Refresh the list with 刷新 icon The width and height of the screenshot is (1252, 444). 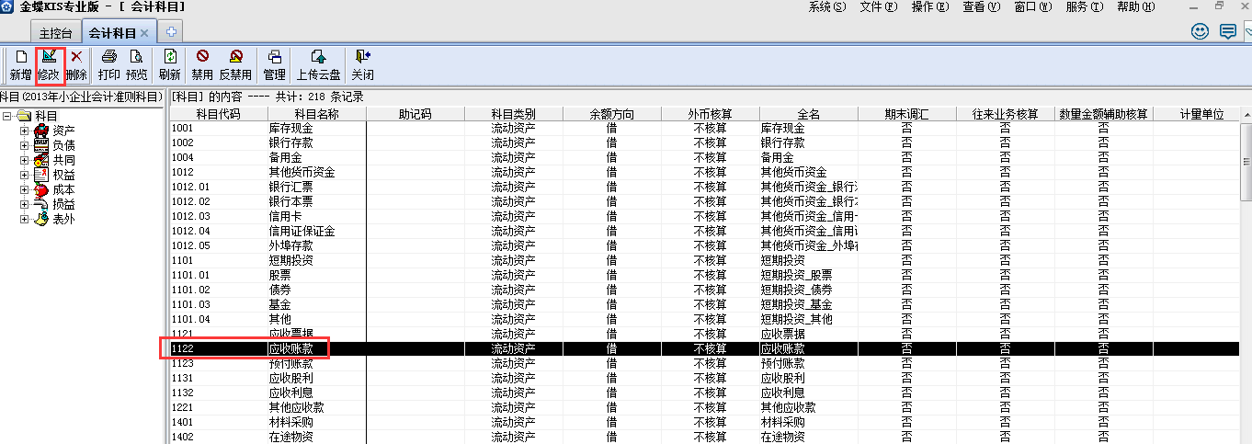[169, 64]
